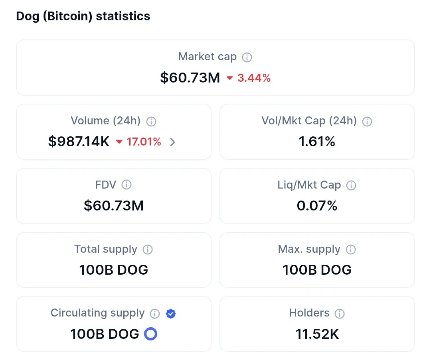Open the Total supply info icon

[148, 250]
